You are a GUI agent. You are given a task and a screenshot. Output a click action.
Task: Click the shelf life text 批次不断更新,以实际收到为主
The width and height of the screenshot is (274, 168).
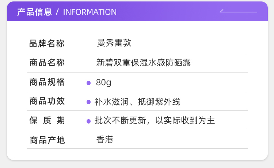[x=155, y=120]
